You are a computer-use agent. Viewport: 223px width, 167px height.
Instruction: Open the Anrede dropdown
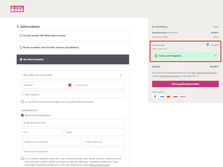coord(73,75)
